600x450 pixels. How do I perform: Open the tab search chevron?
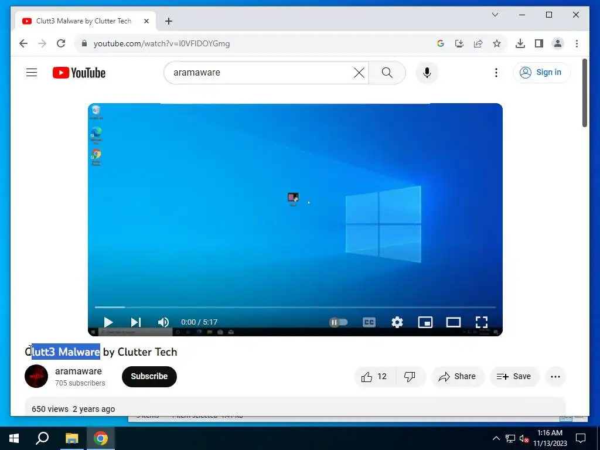tap(495, 15)
